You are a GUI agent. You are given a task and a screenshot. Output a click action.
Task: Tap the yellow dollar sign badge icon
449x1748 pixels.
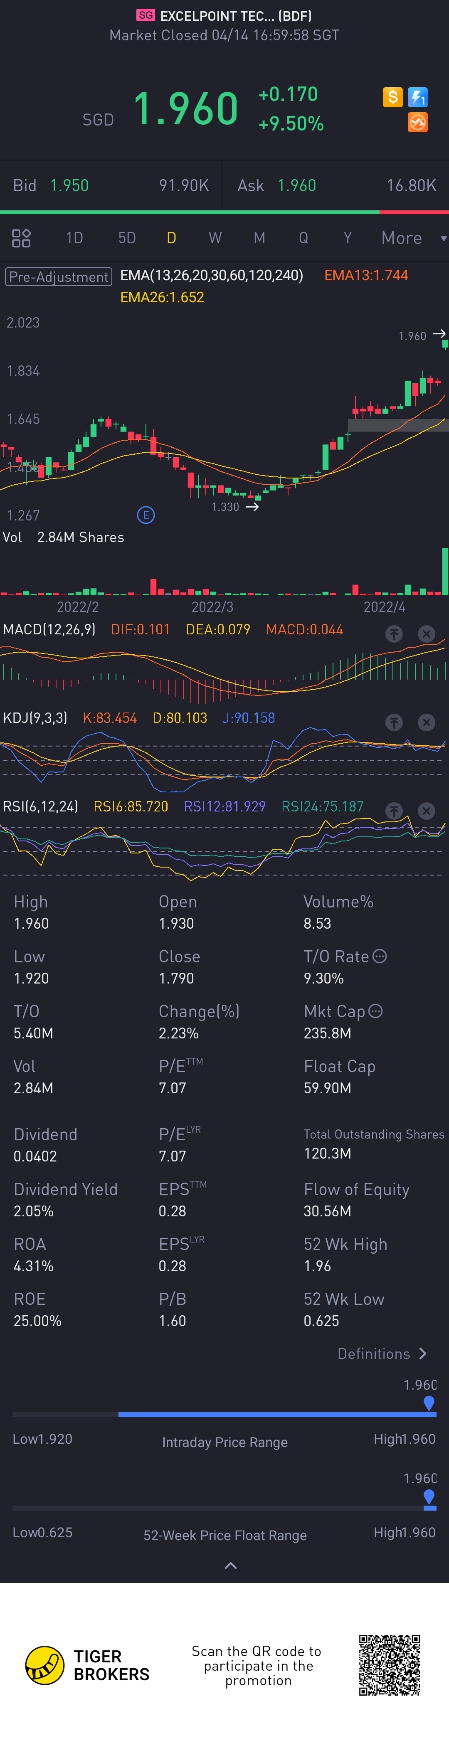[393, 97]
